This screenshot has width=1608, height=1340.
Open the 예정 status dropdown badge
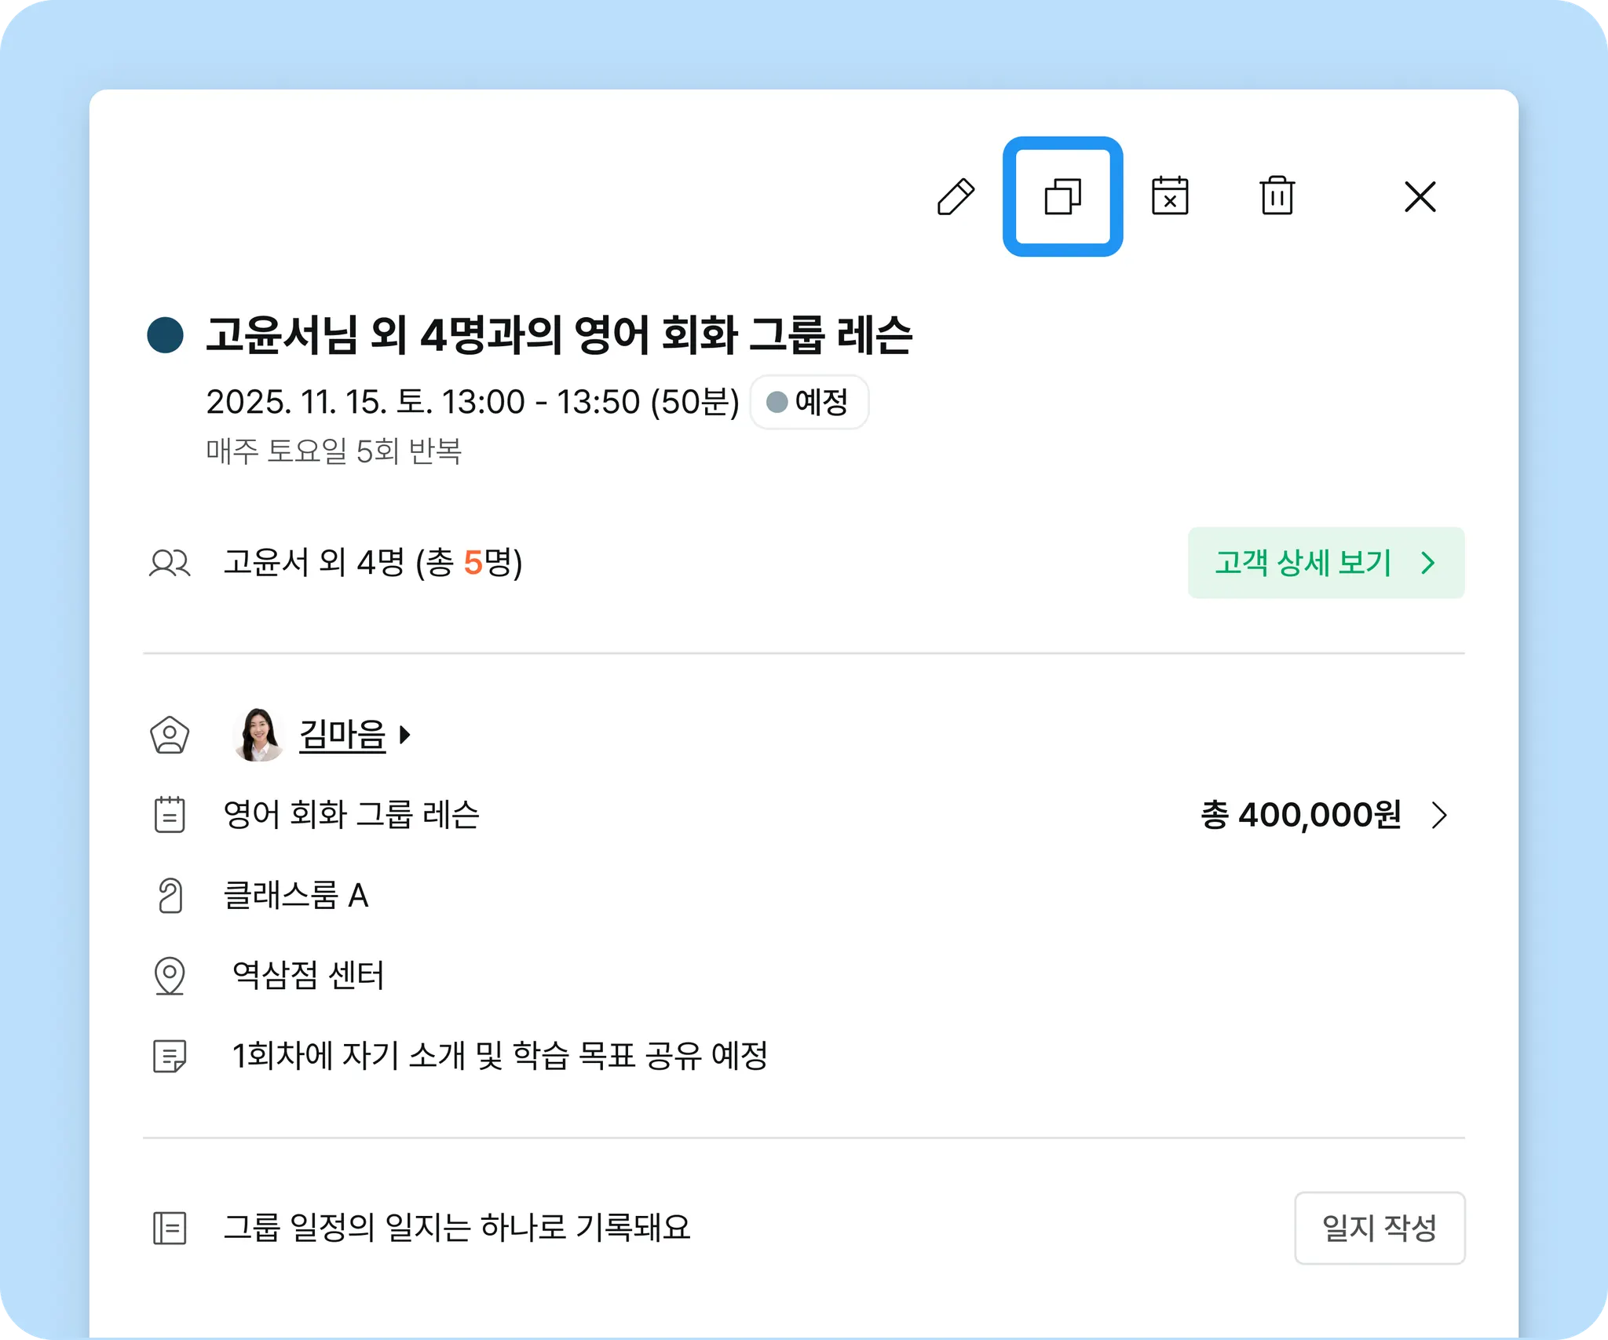tap(809, 402)
